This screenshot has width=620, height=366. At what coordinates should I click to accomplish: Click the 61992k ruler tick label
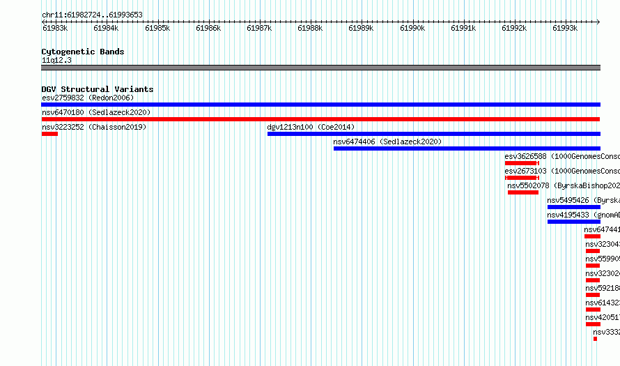coord(514,28)
